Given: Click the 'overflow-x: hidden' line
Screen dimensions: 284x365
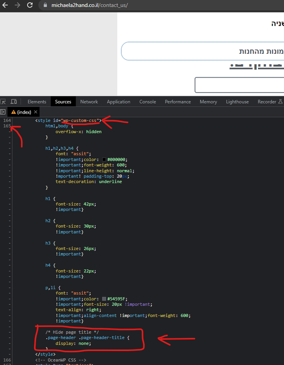Looking at the screenshot, I should point(78,131).
